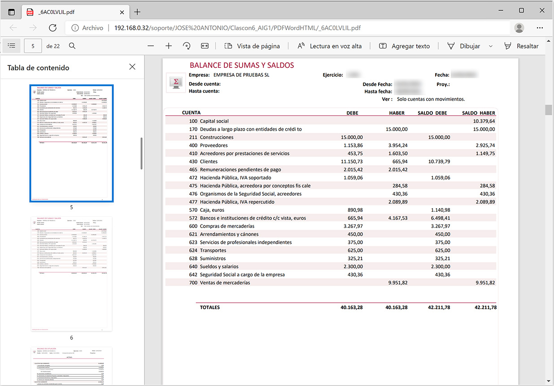Screen dimensions: 554x386
Task: Click the SALDO DEBE column header
Action: [x=432, y=113]
